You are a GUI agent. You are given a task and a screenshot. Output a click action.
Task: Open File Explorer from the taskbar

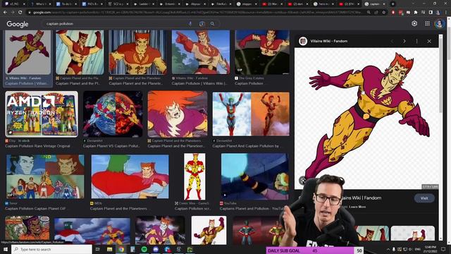pyautogui.click(x=110, y=249)
